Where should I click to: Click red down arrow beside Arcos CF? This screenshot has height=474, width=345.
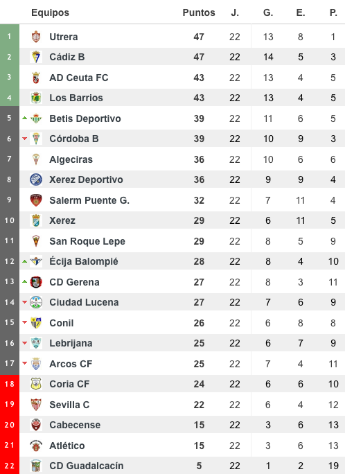click(x=25, y=363)
